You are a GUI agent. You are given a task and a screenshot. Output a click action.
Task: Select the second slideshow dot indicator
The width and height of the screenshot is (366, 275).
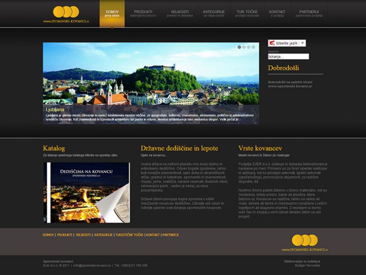point(244,47)
